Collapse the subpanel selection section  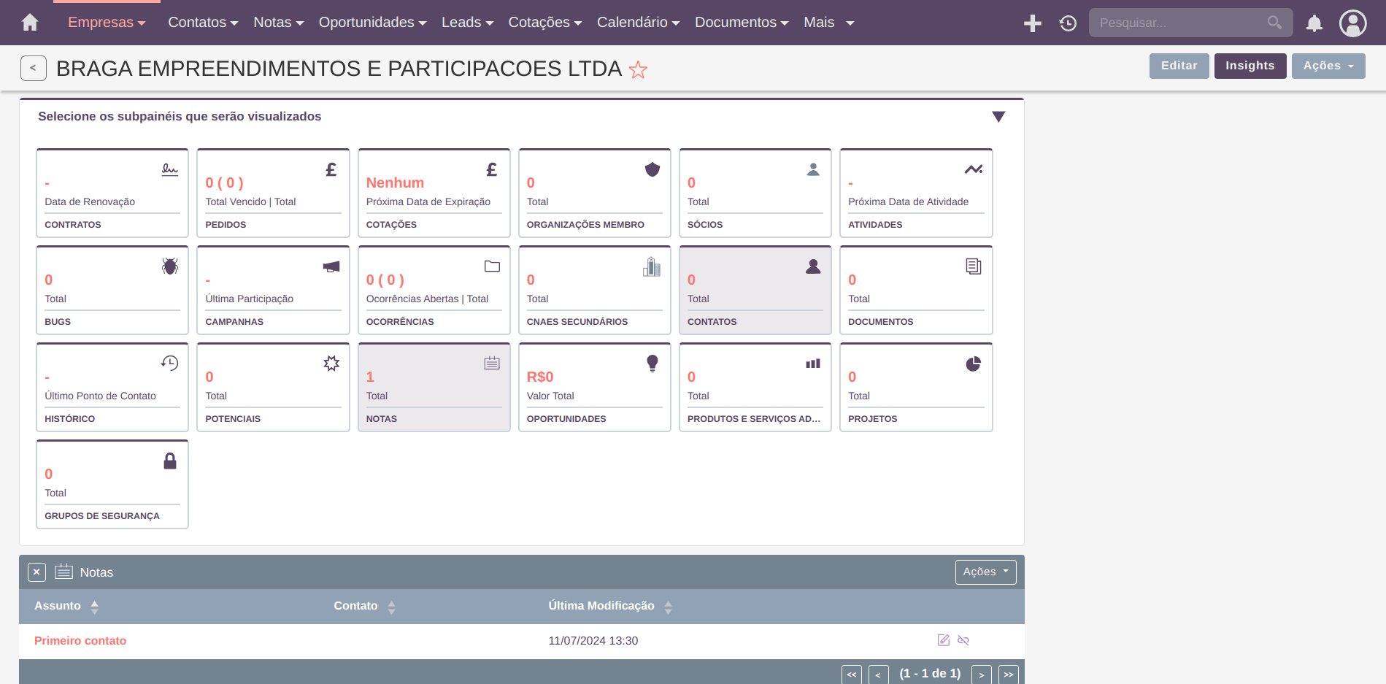coord(998,117)
